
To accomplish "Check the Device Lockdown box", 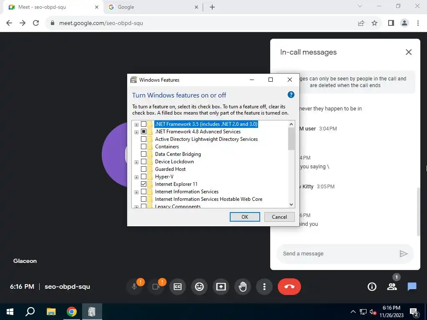I will (x=143, y=162).
